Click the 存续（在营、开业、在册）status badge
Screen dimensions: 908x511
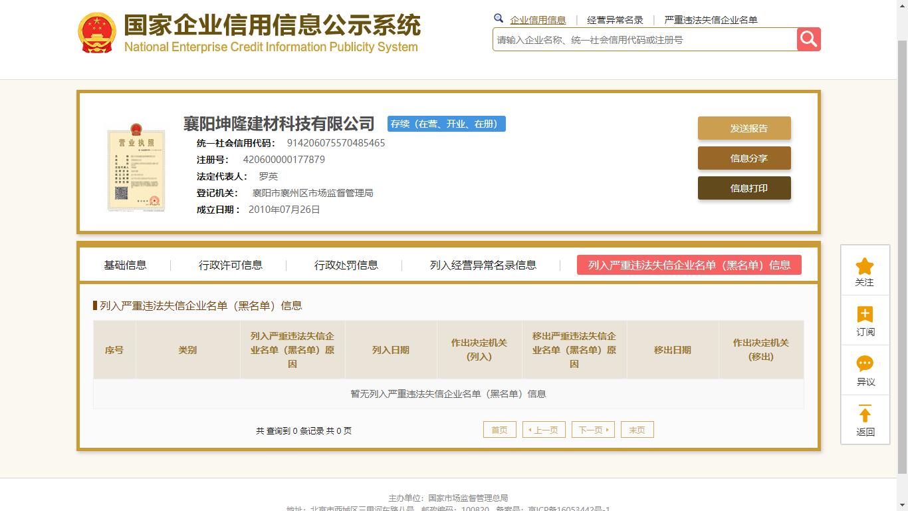tap(447, 124)
